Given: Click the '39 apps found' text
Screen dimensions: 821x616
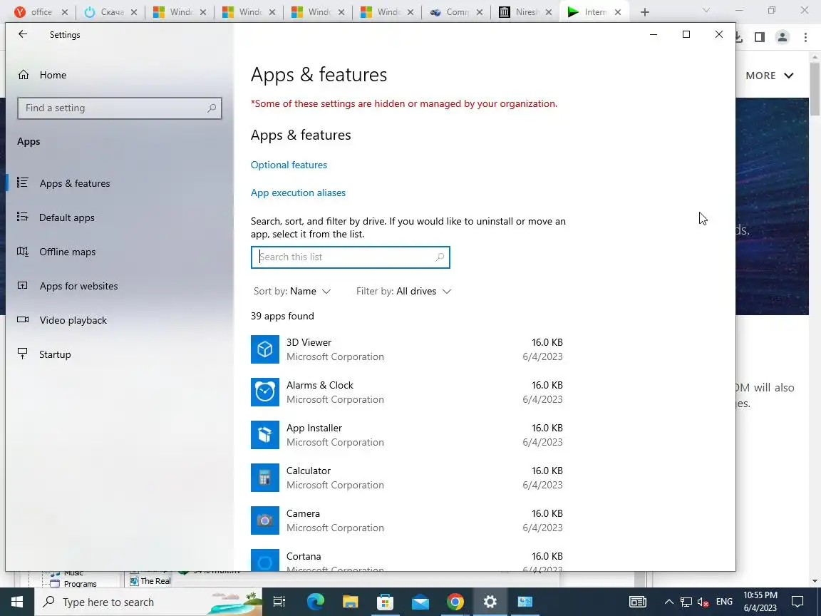Looking at the screenshot, I should pyautogui.click(x=282, y=317).
